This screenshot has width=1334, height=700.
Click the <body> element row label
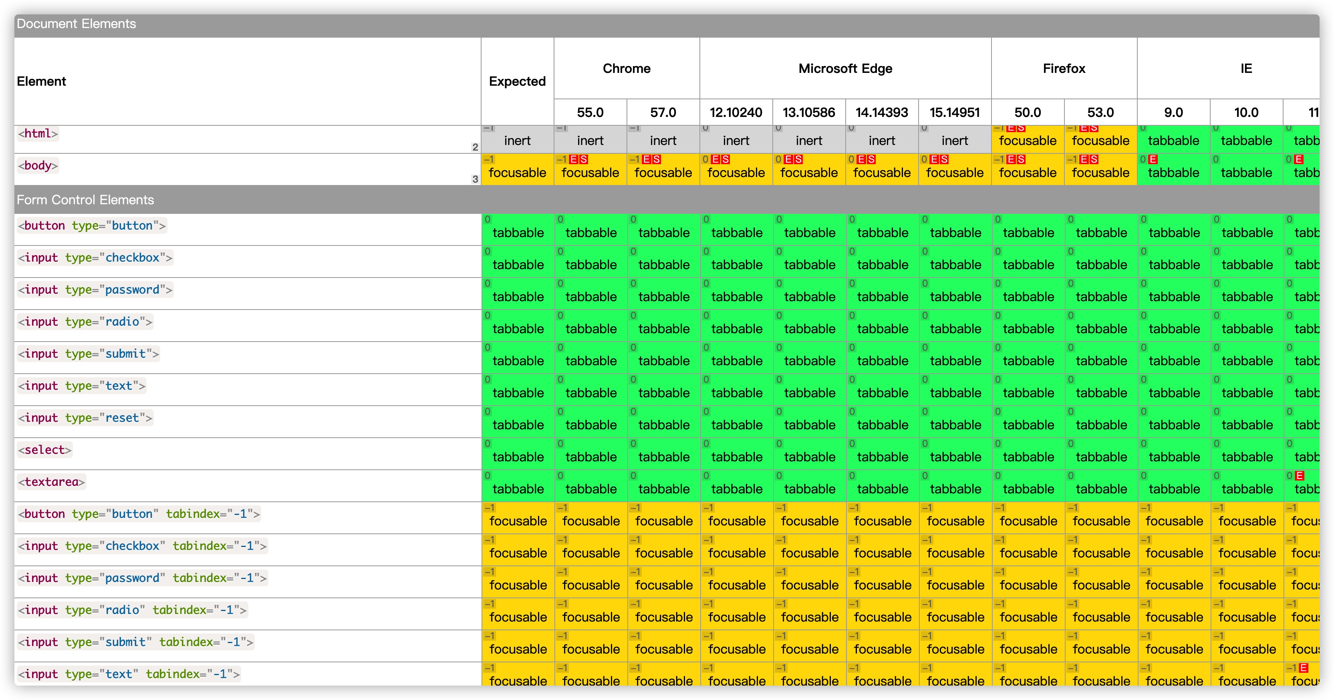(x=38, y=166)
